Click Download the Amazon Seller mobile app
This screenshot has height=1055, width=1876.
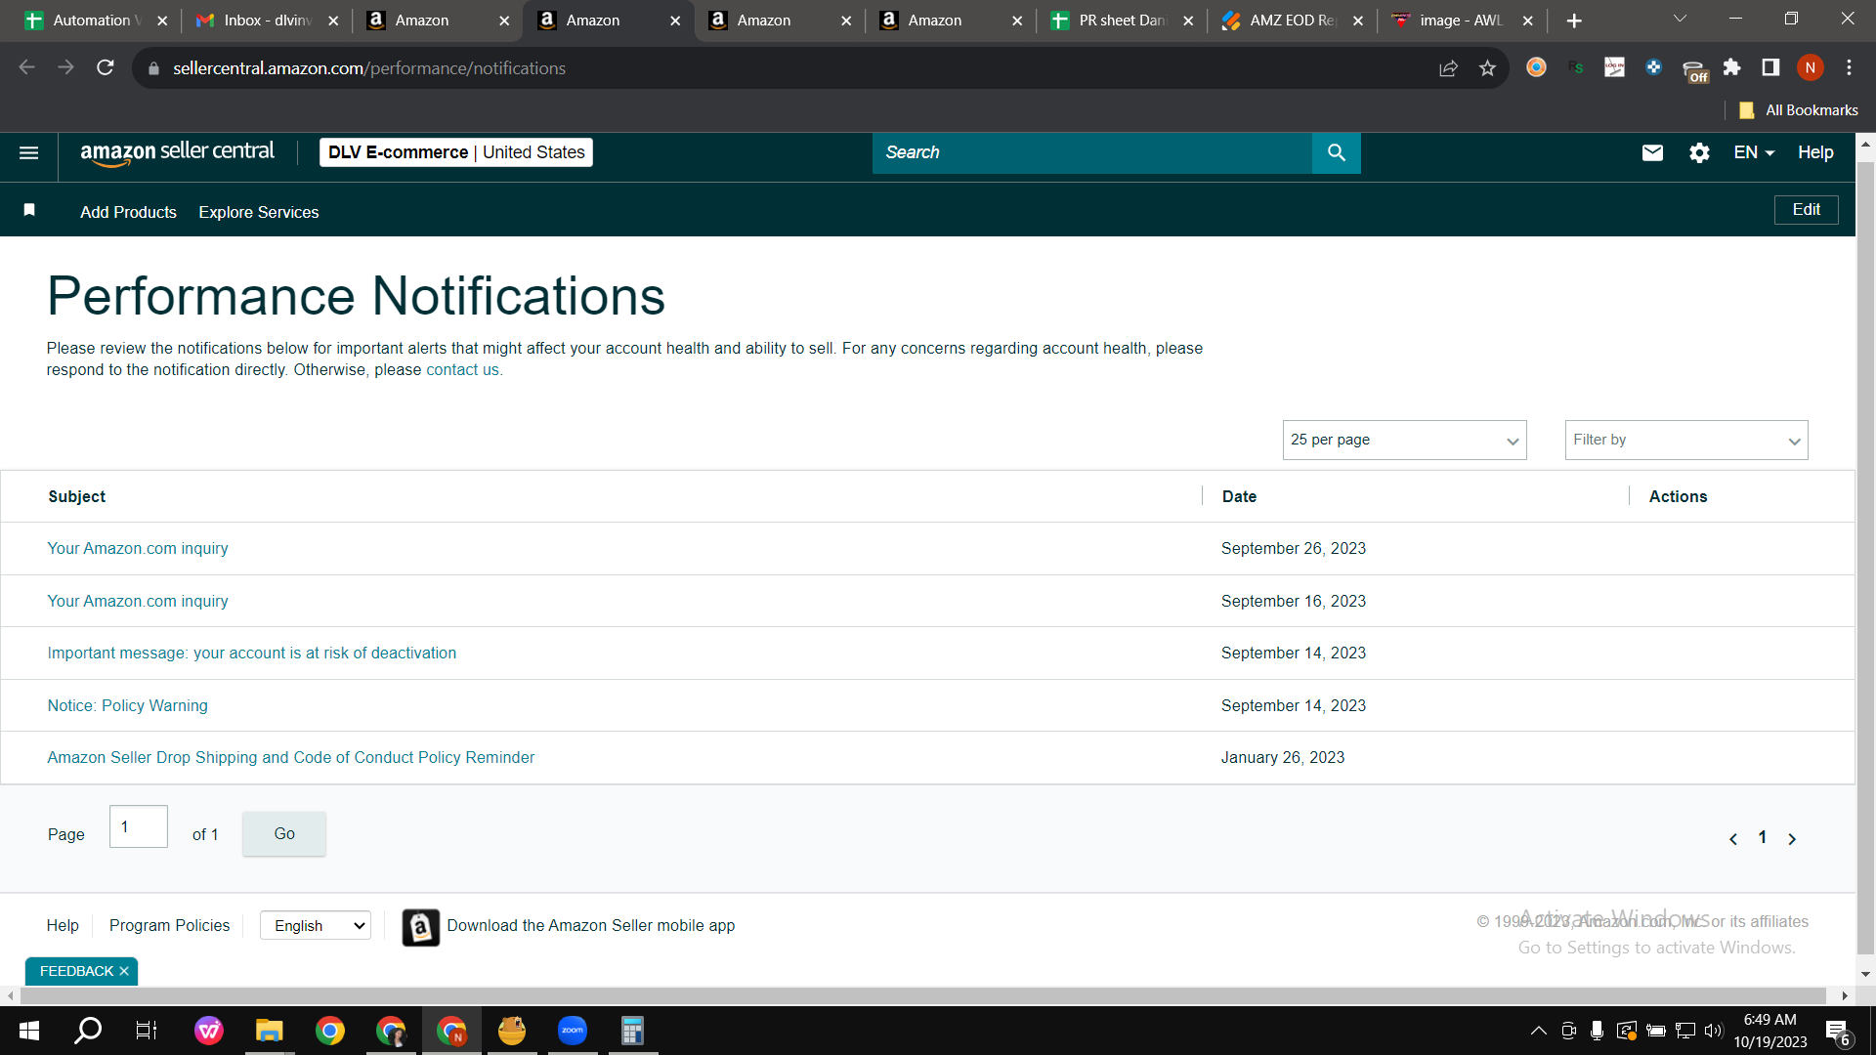(x=591, y=925)
